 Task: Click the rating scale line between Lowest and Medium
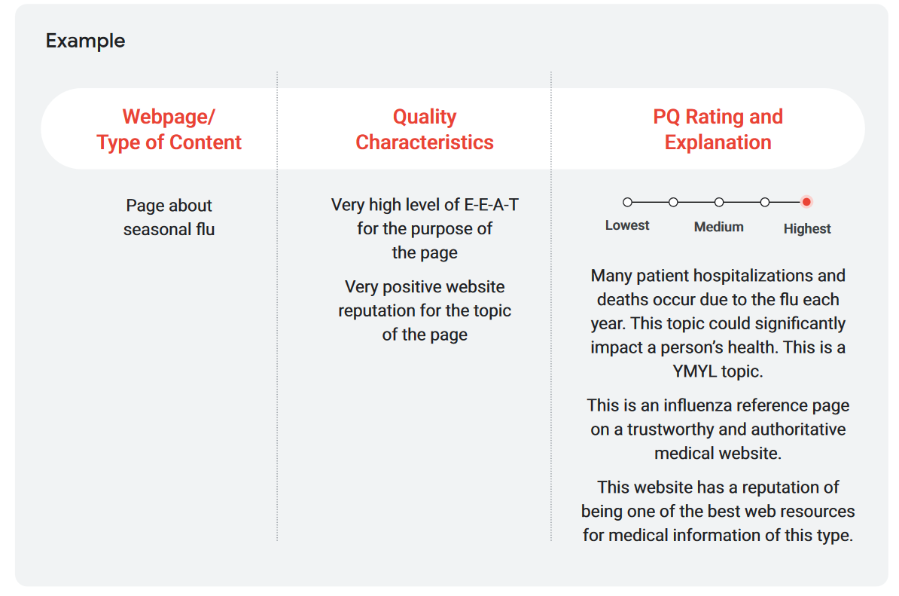point(651,202)
